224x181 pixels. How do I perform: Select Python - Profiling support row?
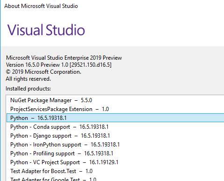(115, 153)
